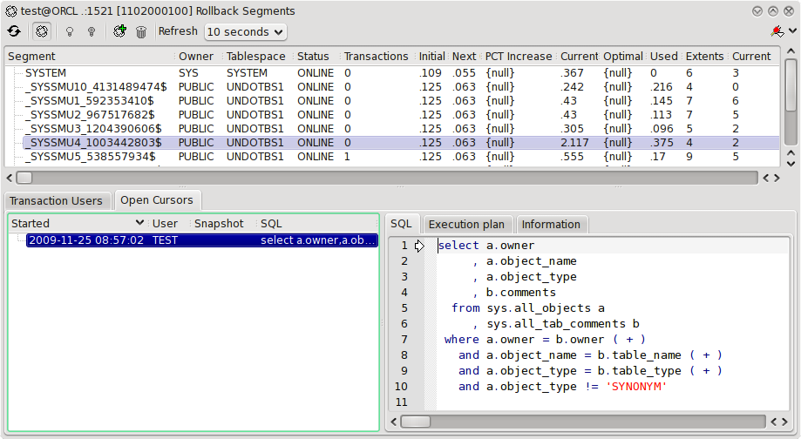Click the change connection plug icon
Viewport: 801px width, 439px height.
(776, 31)
